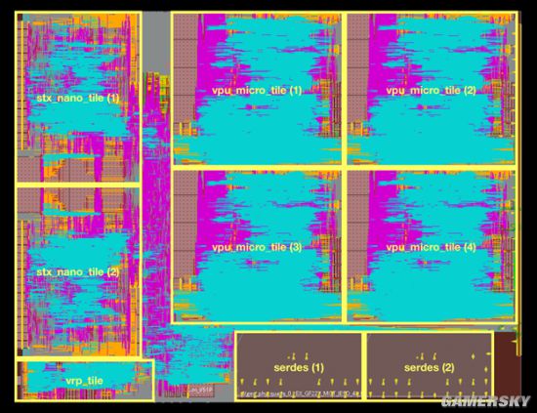Select brown memory block atop vpu_micro_tile (2)

358,68
